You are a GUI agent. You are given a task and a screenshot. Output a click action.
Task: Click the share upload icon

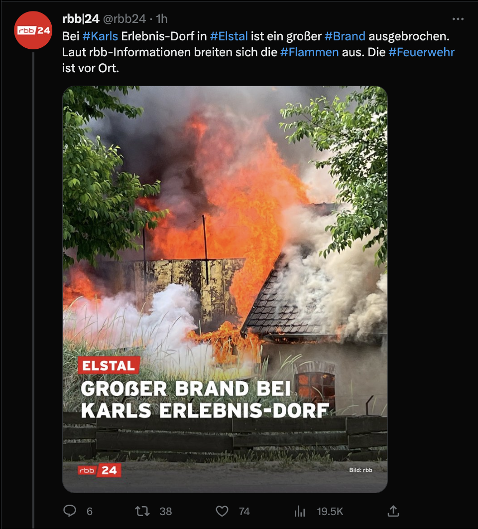tap(393, 511)
